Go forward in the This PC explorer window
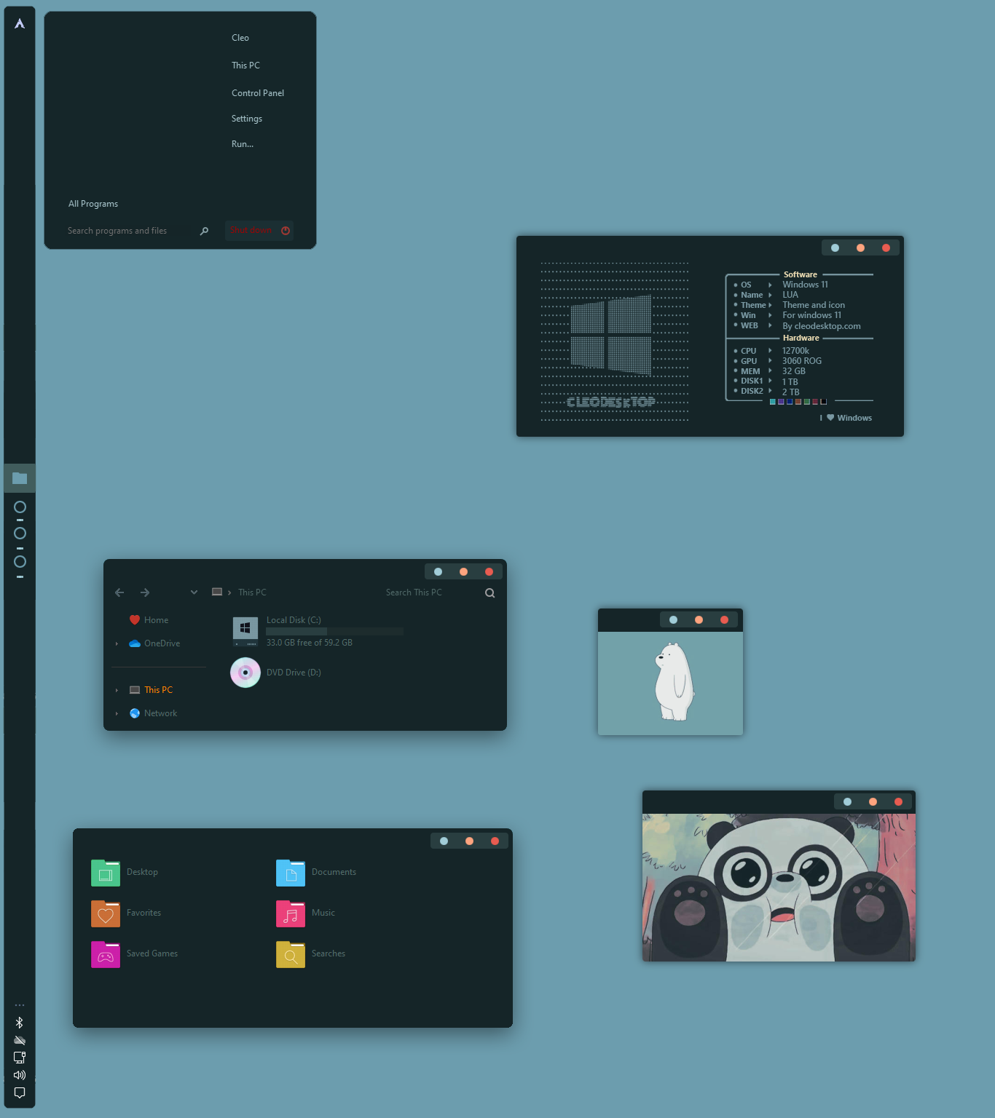This screenshot has height=1118, width=995. (x=145, y=592)
